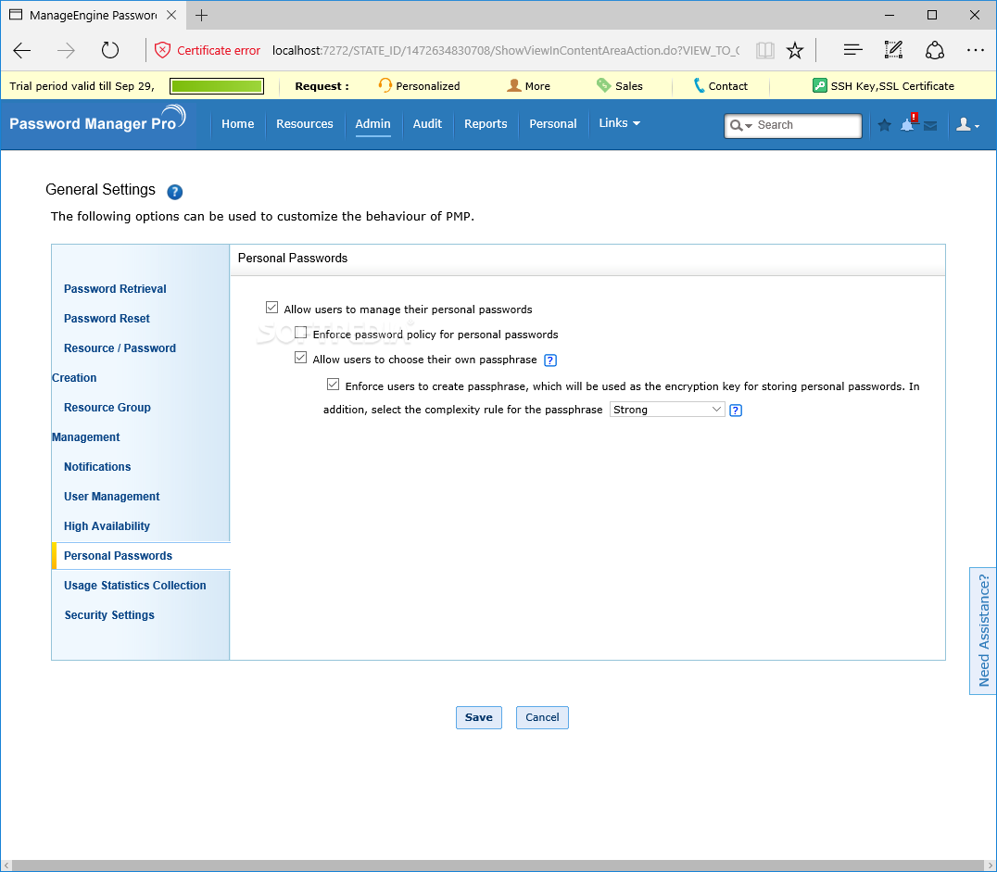Screen dimensions: 997x872
Task: Click the browser Forward arrow
Action: pos(66,50)
